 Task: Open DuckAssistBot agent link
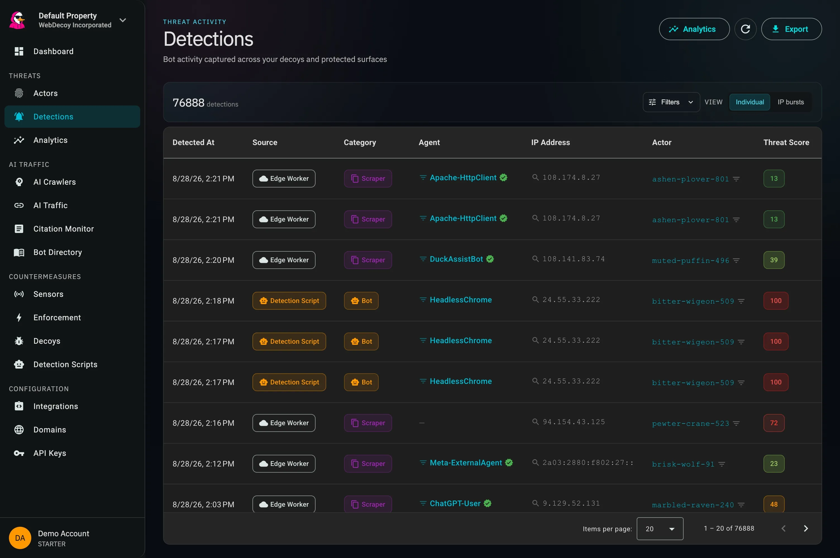click(456, 259)
